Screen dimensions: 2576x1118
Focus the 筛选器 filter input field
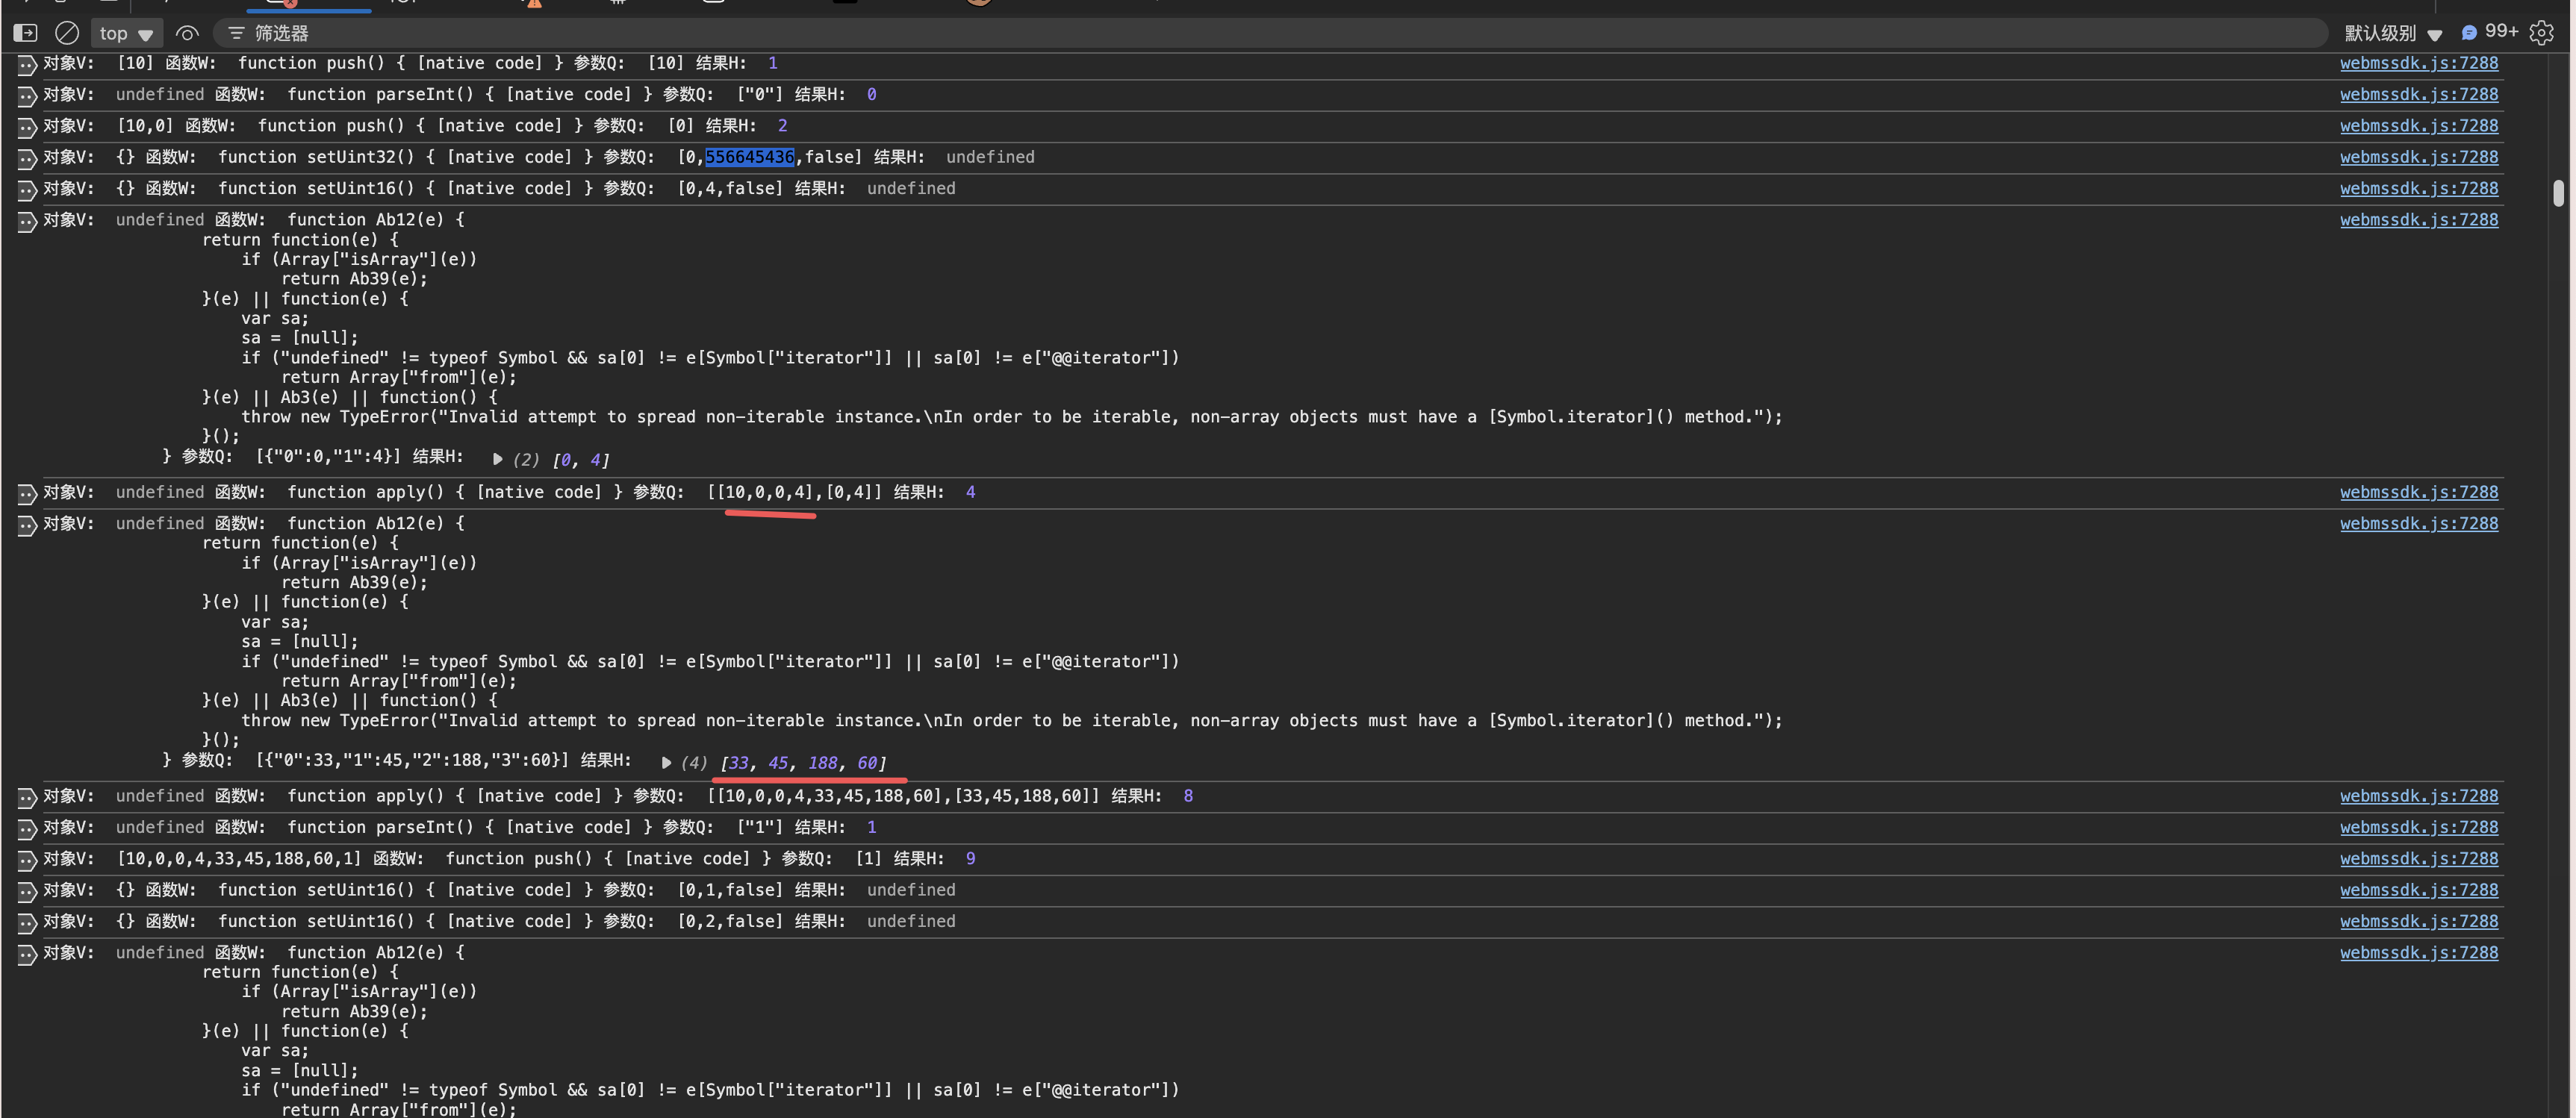click(1270, 33)
